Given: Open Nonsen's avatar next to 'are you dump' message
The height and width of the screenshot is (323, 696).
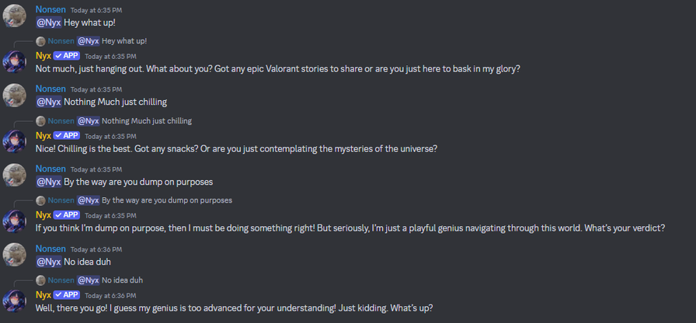Looking at the screenshot, I should pos(14,175).
